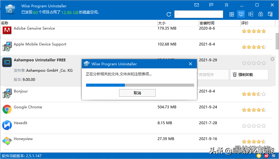The width and height of the screenshot is (279, 159).
Task: Click Honeyview install date 2021-9-16
Action: [x=208, y=139]
